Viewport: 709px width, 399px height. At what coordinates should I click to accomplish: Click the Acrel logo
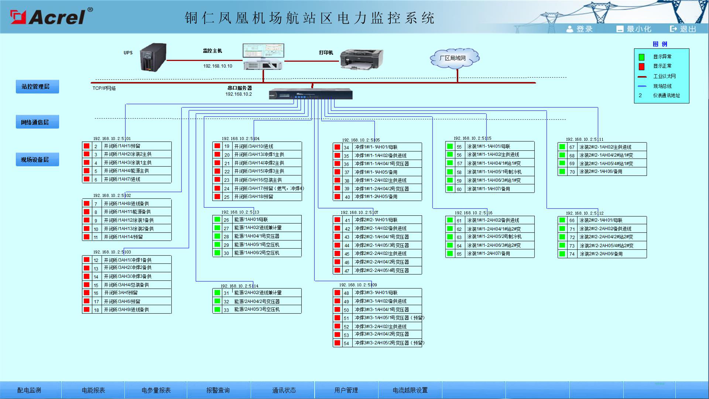coord(51,17)
